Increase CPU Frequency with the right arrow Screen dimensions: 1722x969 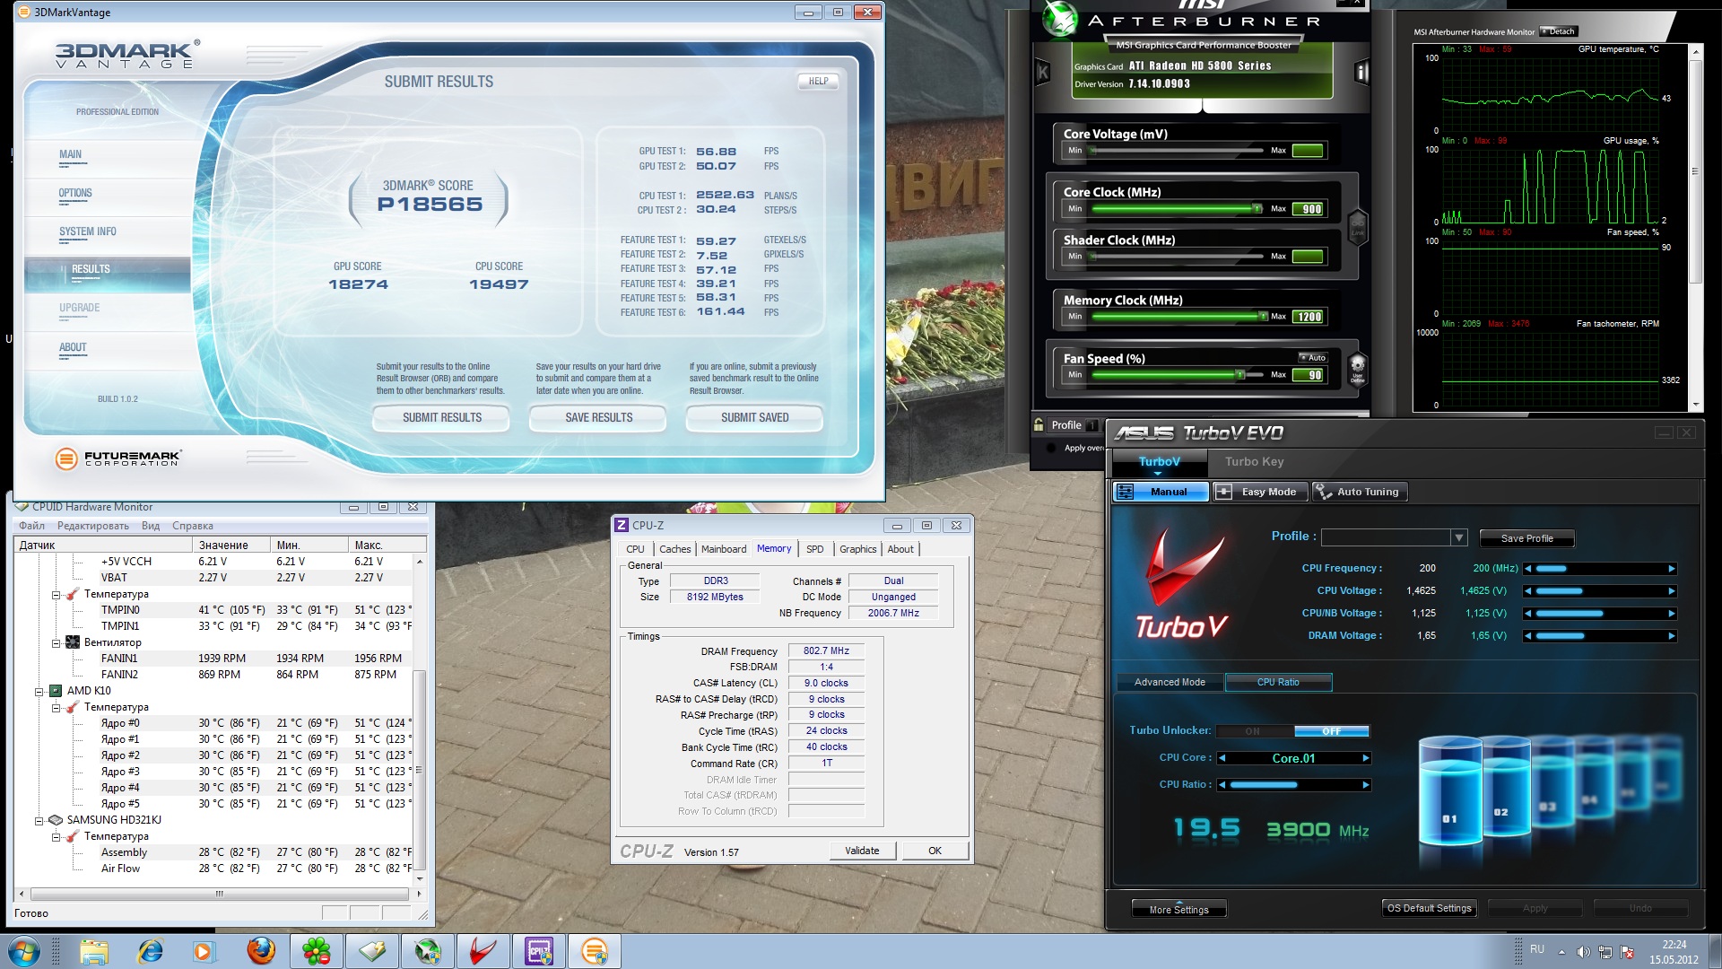(x=1672, y=569)
